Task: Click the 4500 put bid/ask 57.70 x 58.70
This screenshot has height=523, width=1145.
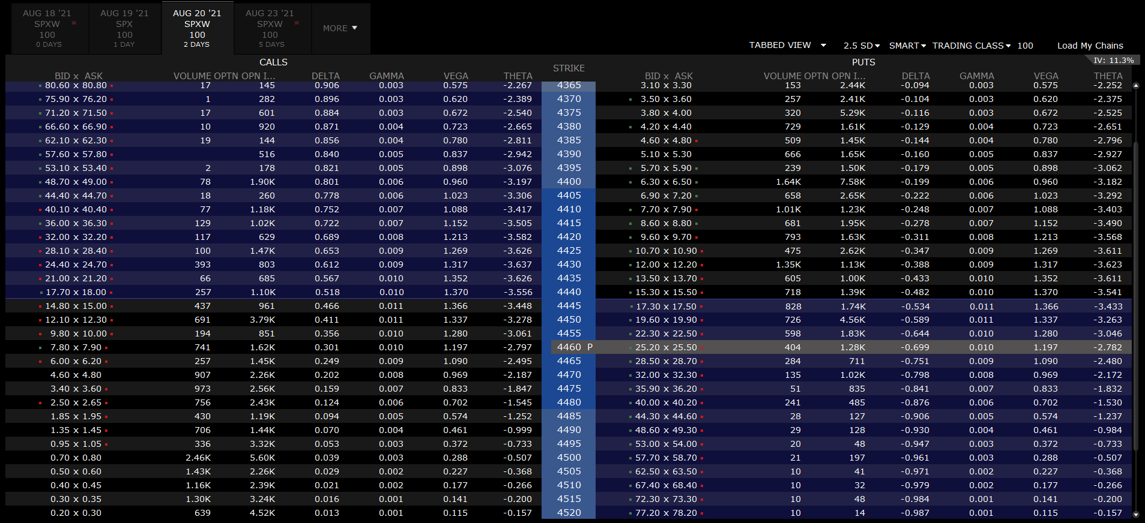Action: [x=666, y=458]
